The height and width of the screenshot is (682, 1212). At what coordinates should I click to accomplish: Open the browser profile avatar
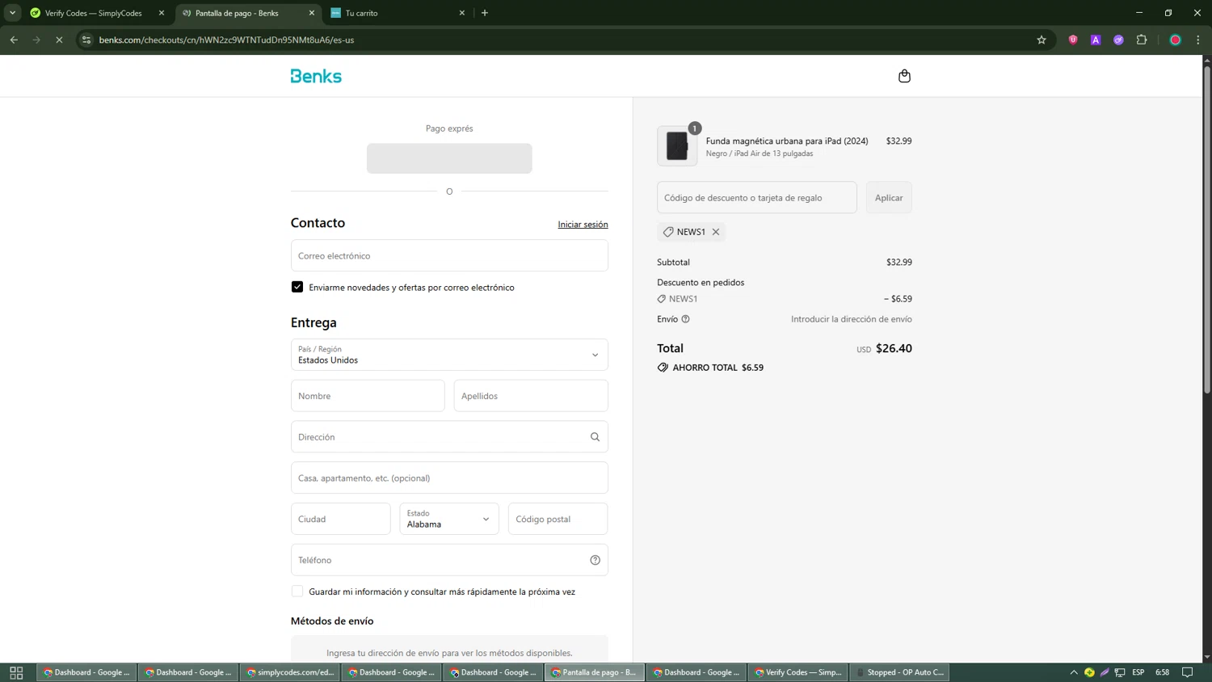[1176, 40]
